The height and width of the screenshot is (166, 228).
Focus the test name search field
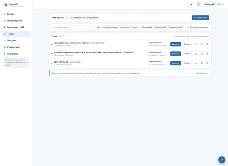click(x=73, y=27)
